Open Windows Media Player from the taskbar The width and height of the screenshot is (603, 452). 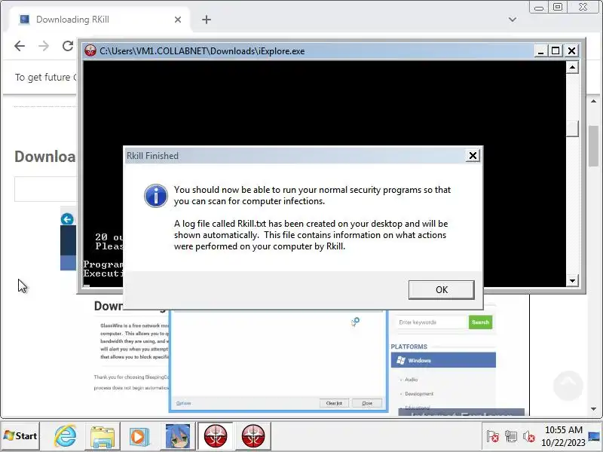click(x=139, y=436)
